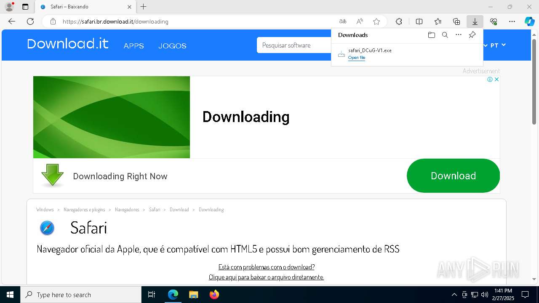Image resolution: width=539 pixels, height=303 pixels.
Task: Open more options in Downloads panel
Action: tap(459, 35)
